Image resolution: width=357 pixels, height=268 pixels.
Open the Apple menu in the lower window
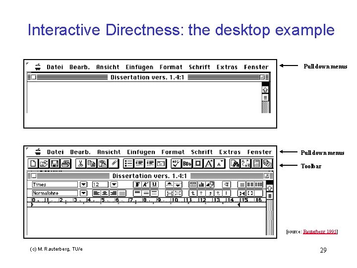pyautogui.click(x=38, y=151)
